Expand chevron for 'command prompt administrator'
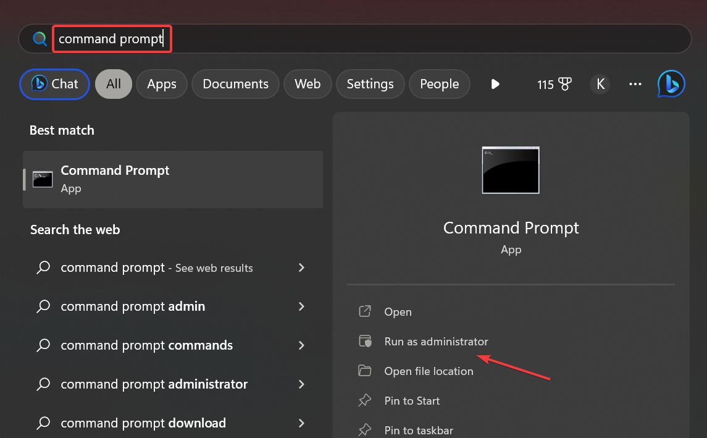Screen dimensions: 707x438 pyautogui.click(x=302, y=384)
